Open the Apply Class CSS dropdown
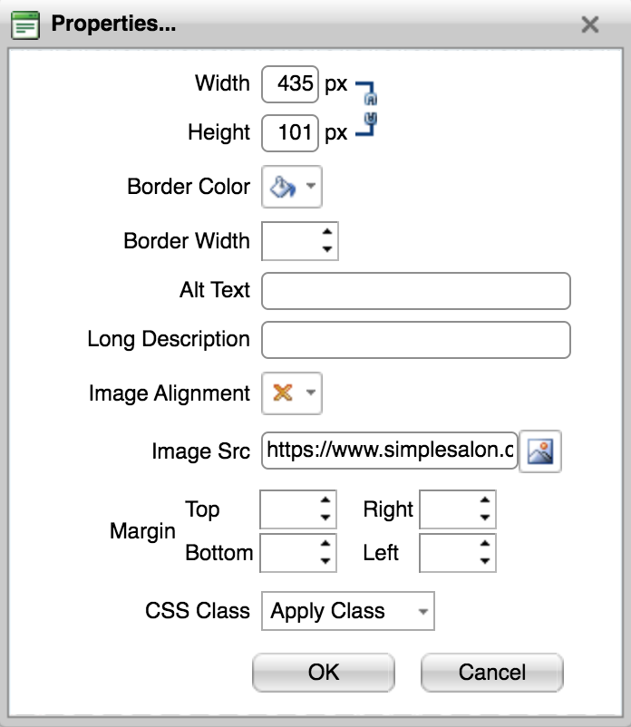 point(348,611)
